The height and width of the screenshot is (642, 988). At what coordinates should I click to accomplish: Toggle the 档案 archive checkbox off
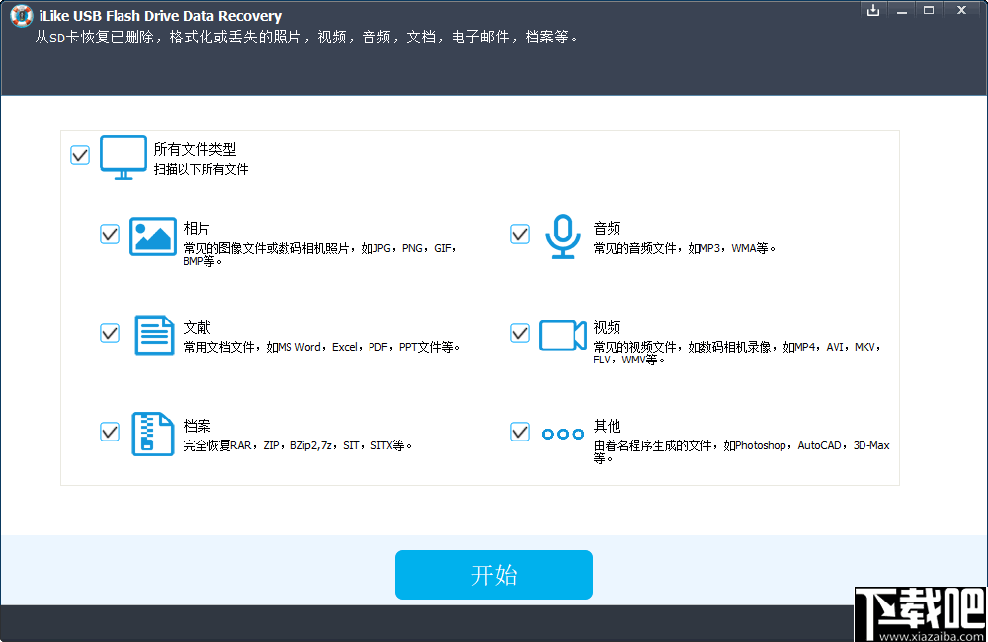coord(110,432)
